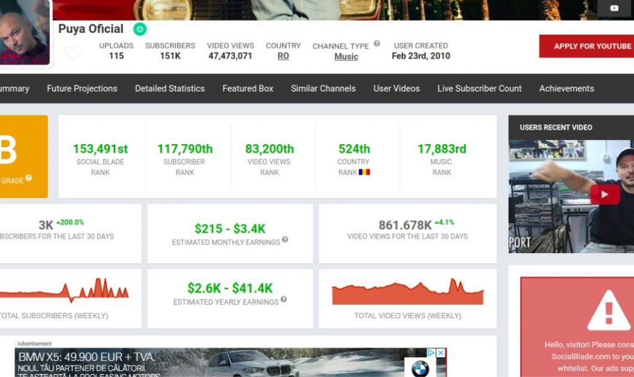Open the help icon next to Channel Type
The image size is (634, 377).
[377, 44]
